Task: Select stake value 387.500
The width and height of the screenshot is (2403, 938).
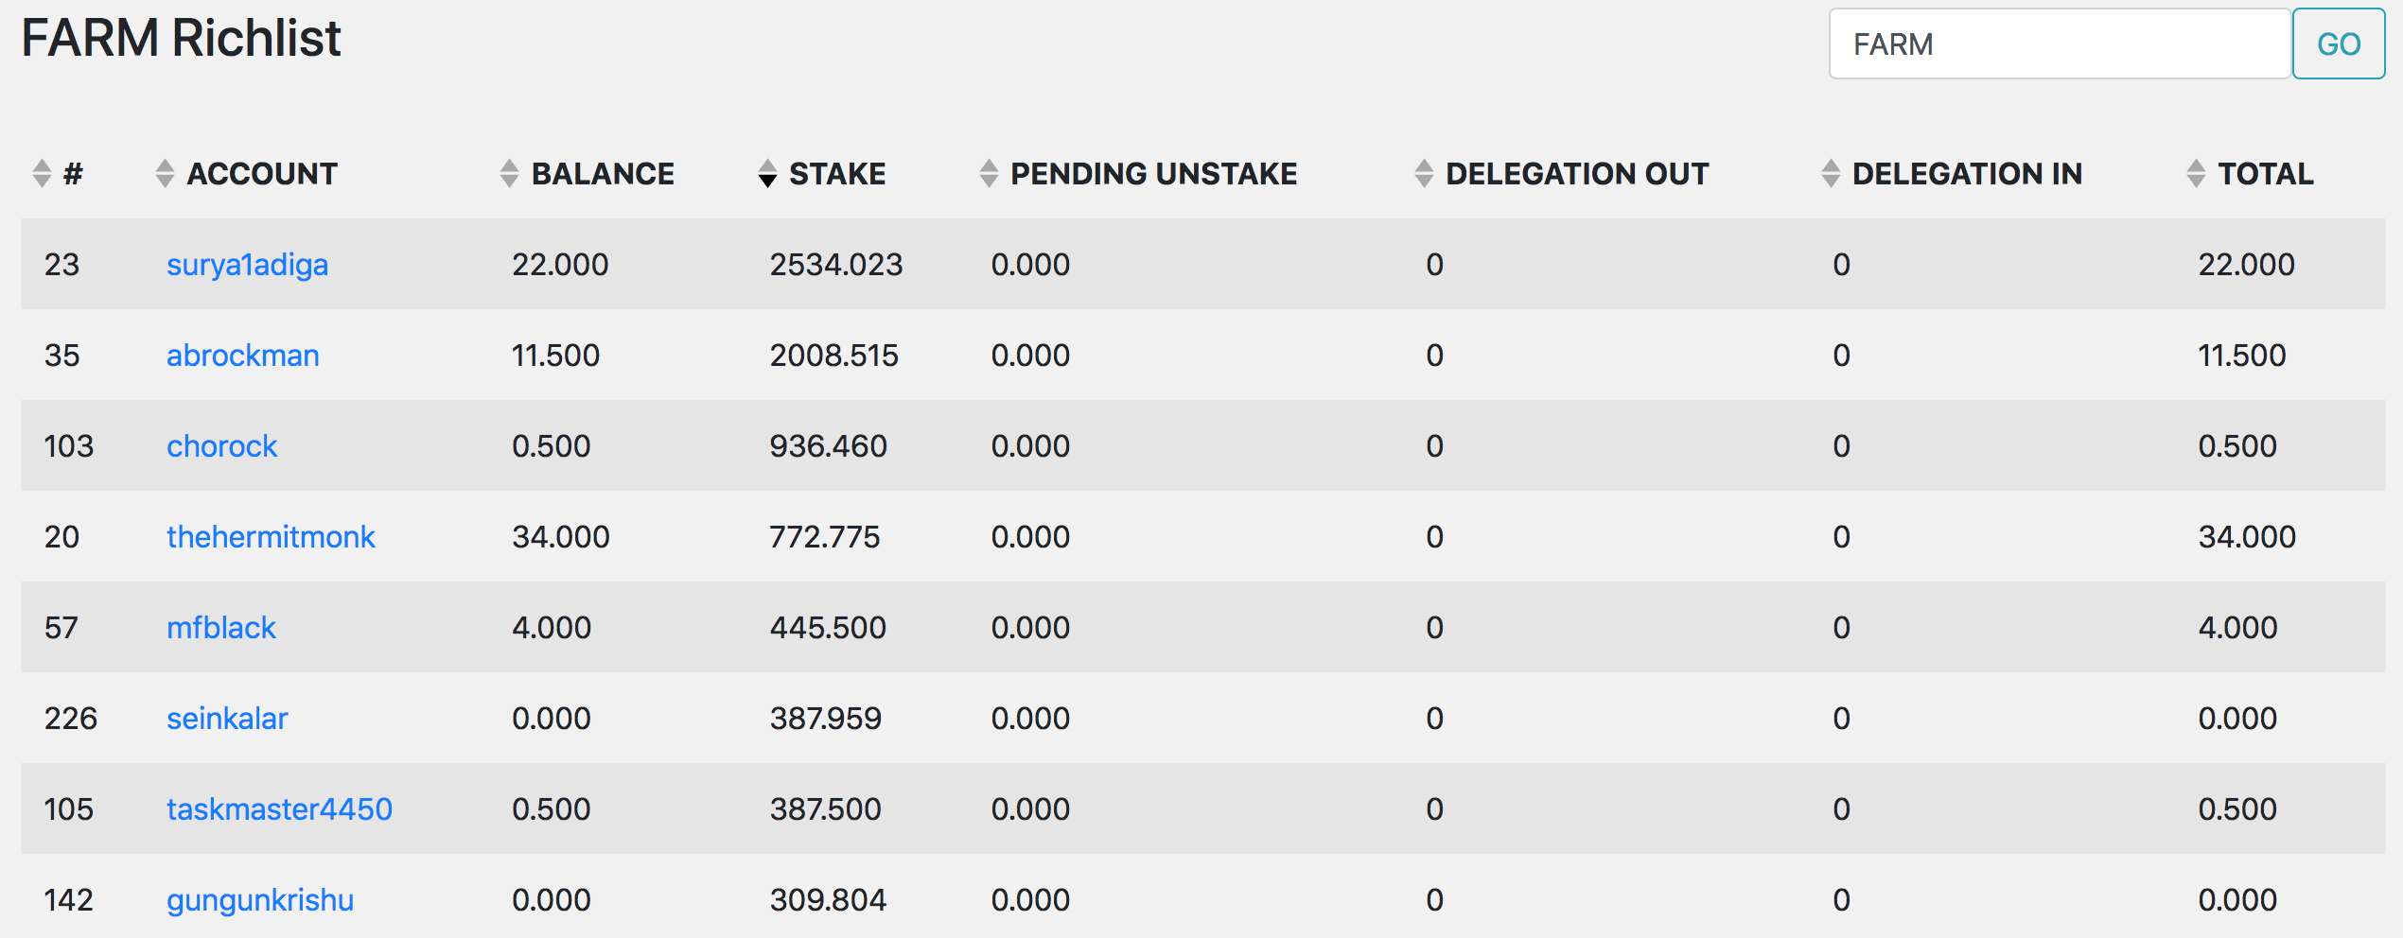Action: [825, 809]
